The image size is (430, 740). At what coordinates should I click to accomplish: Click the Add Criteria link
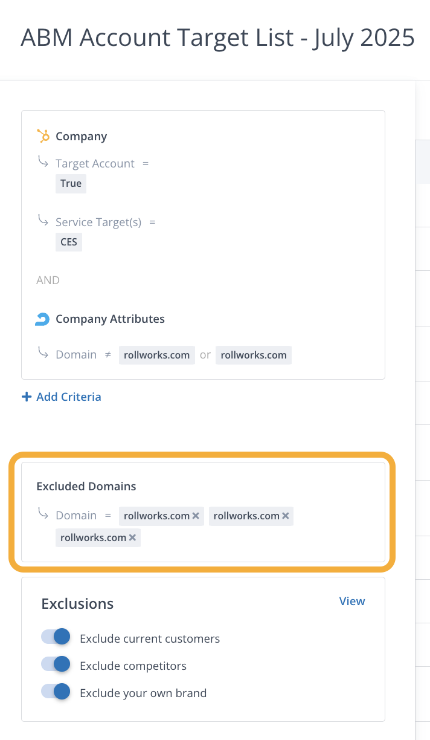point(68,397)
